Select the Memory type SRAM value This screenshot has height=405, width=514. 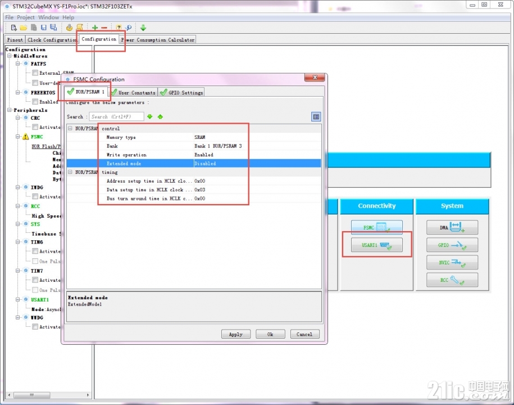pos(199,137)
